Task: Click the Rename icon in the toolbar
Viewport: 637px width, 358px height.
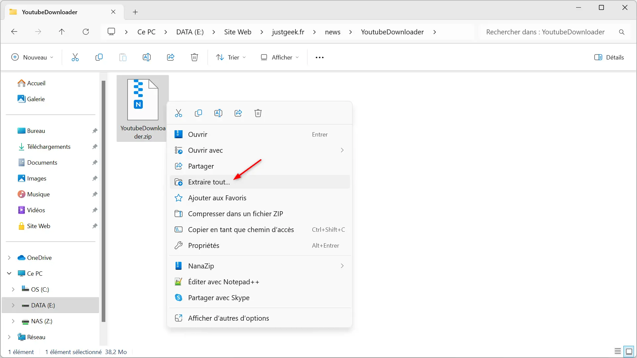Action: (147, 58)
